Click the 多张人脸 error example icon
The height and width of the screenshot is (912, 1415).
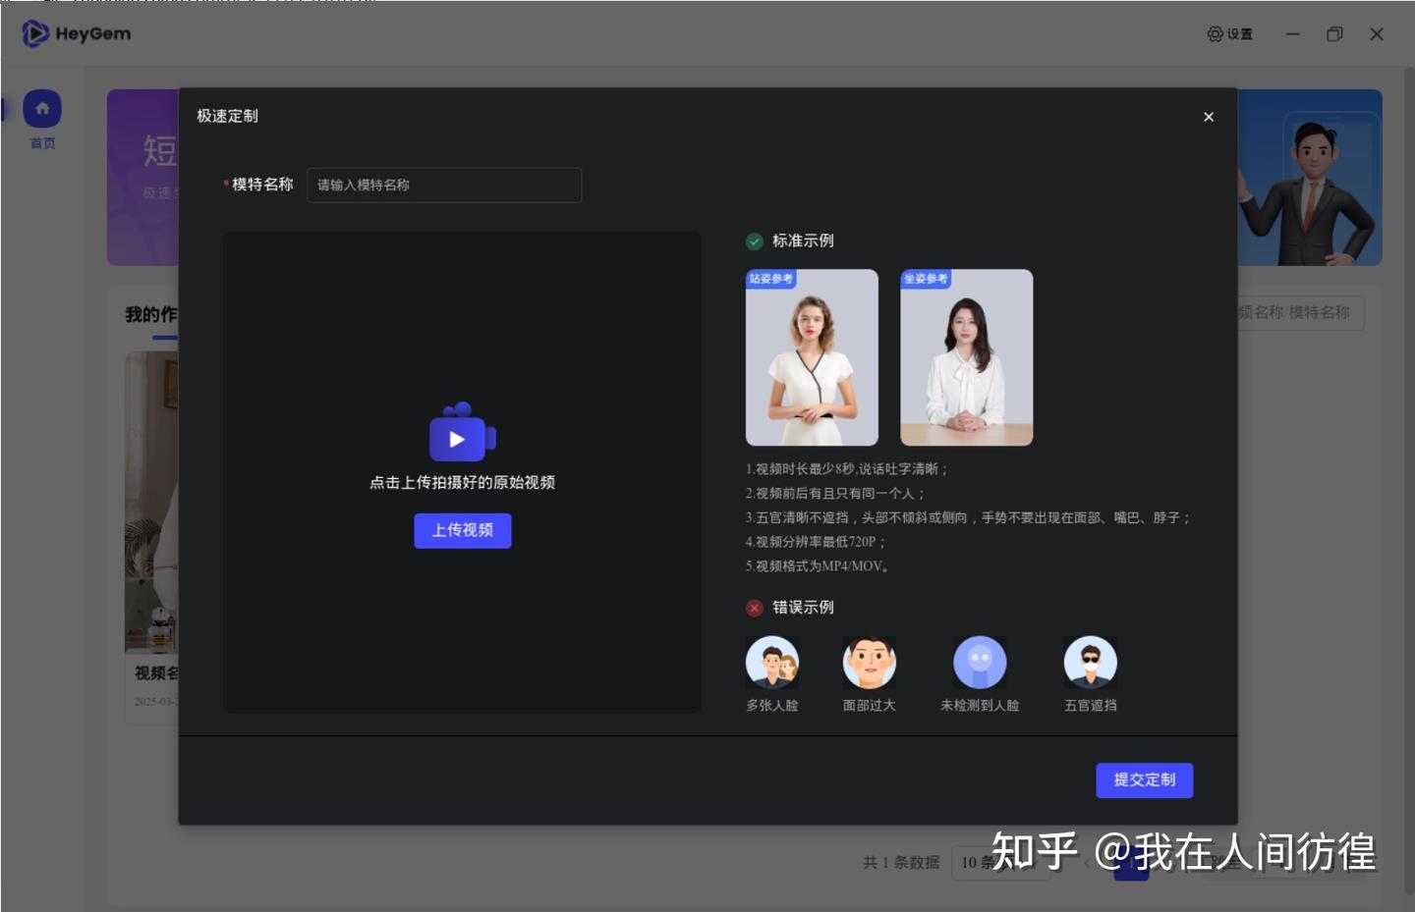(x=772, y=663)
